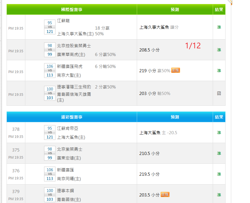Screen dimensions: 250x203
Task: Click the 98 vs 99 score box in 運彩盤
Action: tap(50, 153)
